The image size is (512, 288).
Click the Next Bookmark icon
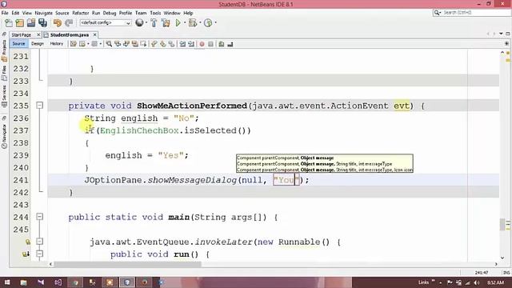coord(162,44)
